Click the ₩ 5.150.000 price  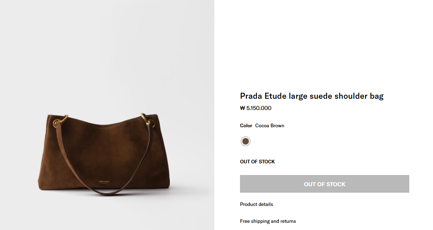pos(256,108)
